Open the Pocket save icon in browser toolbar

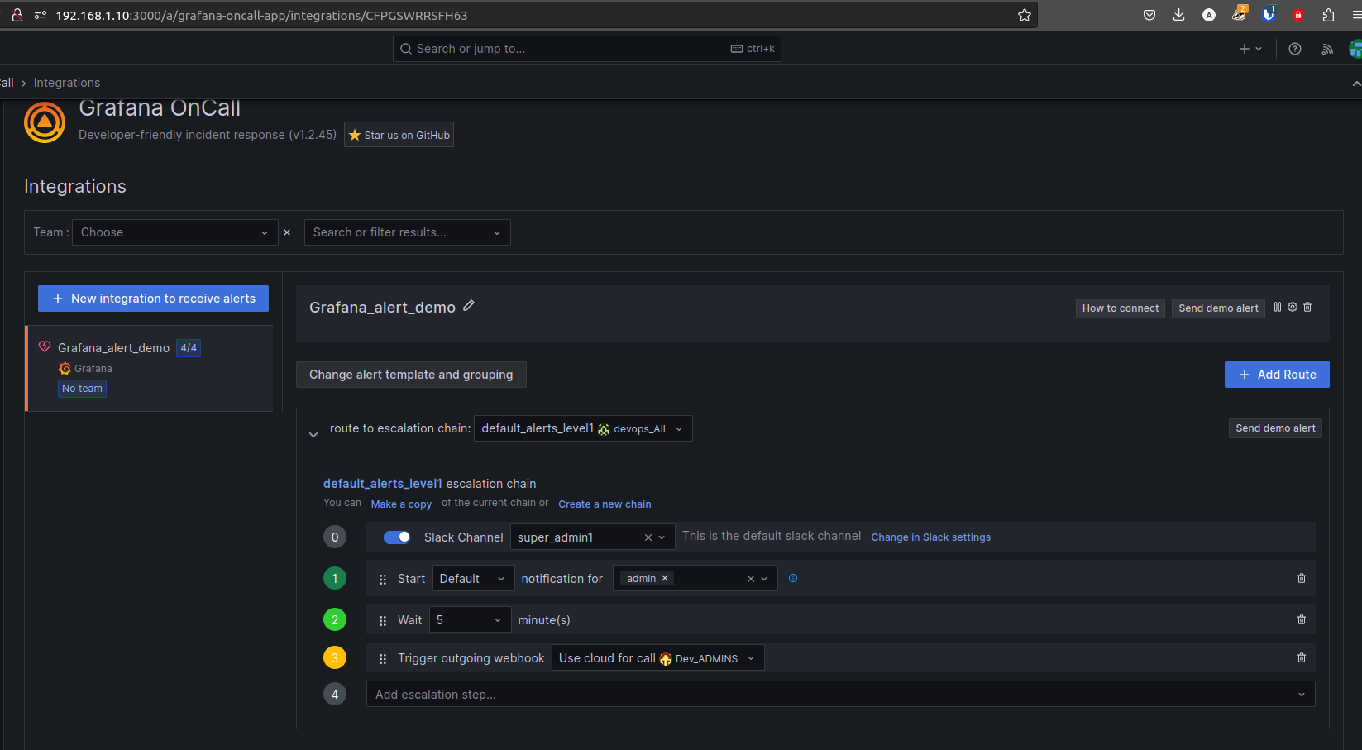click(x=1149, y=15)
